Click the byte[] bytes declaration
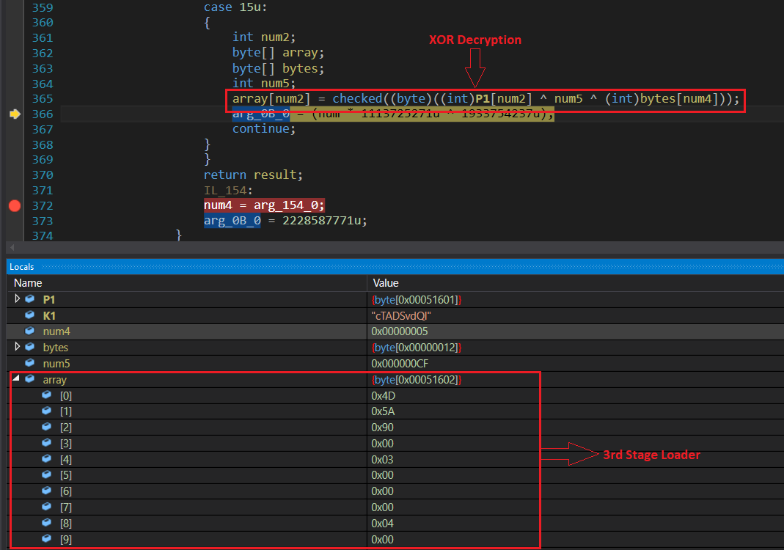 point(279,68)
